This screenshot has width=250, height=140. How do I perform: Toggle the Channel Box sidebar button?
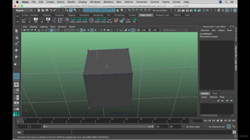(x=235, y=10)
